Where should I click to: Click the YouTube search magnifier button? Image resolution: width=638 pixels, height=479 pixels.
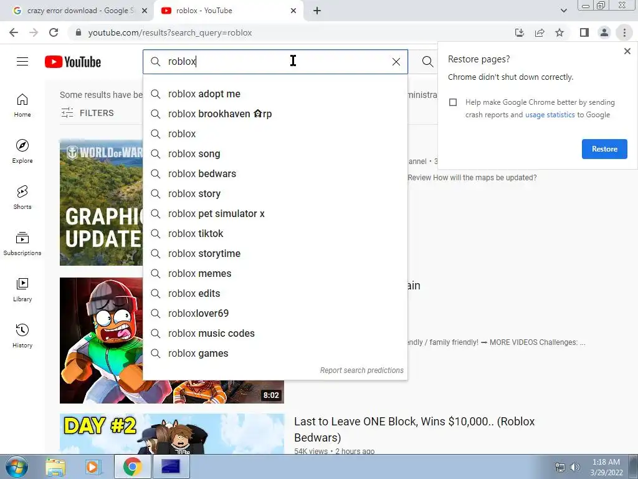tap(427, 62)
